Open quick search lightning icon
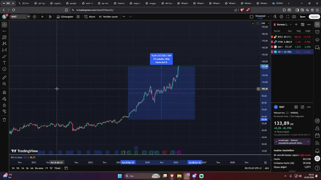Screen dimensions: 321x180 click(275, 17)
